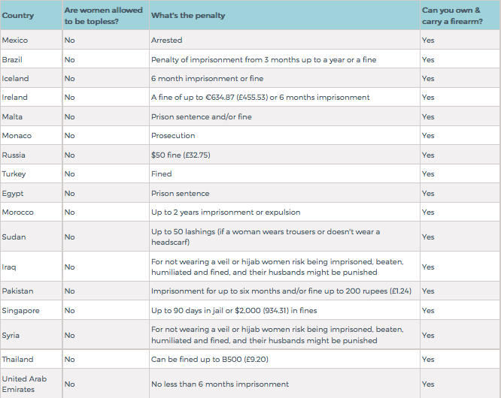This screenshot has width=501, height=398.
Task: Click Egypt's 'Prison sentence' cell
Action: pyautogui.click(x=181, y=193)
